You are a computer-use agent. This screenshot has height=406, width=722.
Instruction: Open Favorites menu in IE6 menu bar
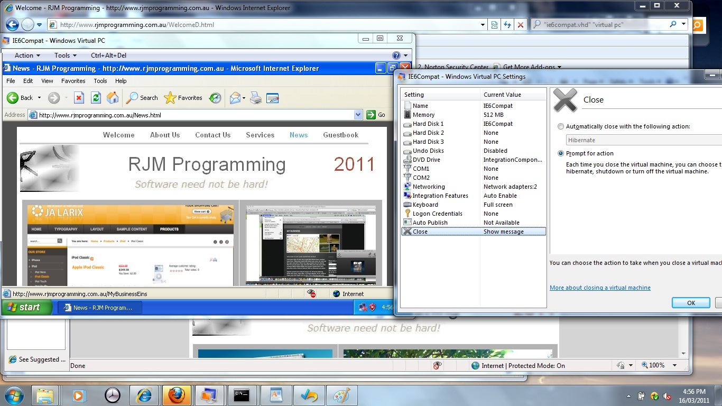(73, 81)
